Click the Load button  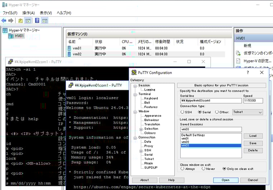click(253, 136)
